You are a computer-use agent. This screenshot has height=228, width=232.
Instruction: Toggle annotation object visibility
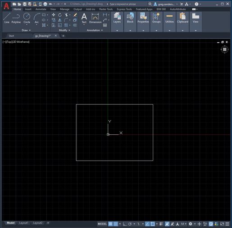[167, 224]
